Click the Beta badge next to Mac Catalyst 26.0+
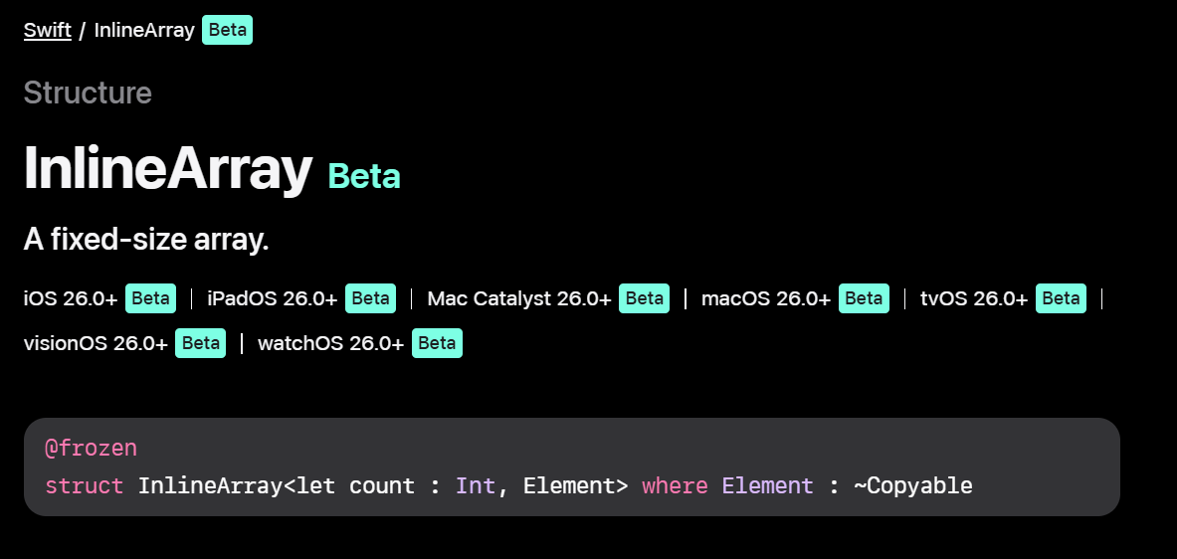The image size is (1177, 559). tap(644, 298)
